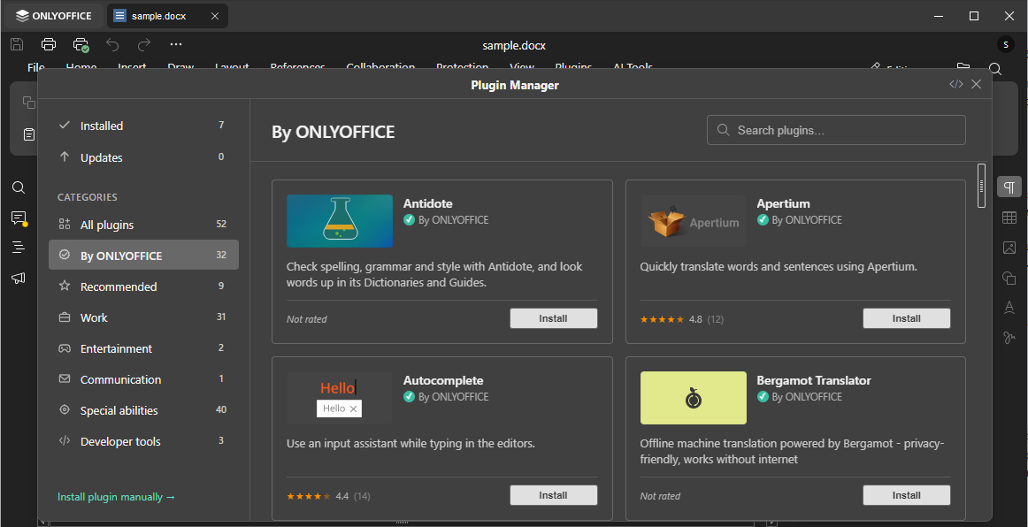This screenshot has width=1028, height=527.
Task: Install the Bergamot Translator plugin
Action: (x=906, y=495)
